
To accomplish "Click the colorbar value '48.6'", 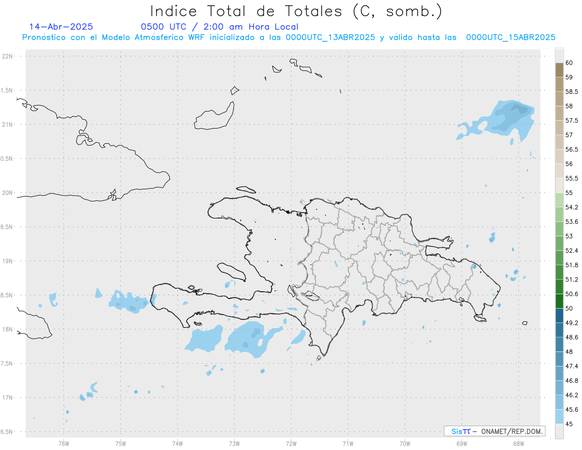I will 572,337.
